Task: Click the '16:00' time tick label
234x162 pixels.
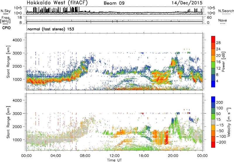Action: coord(144,156)
